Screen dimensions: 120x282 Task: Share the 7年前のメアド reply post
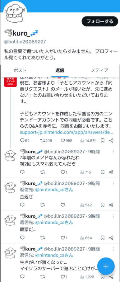pyautogui.click(x=111, y=172)
